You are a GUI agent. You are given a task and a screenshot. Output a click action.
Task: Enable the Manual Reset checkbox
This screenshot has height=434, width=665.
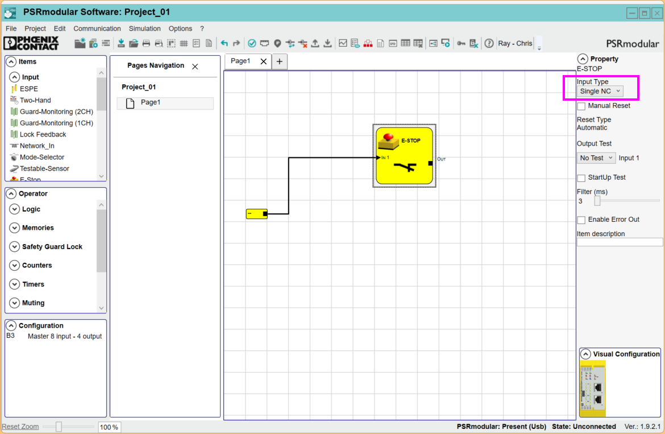581,106
